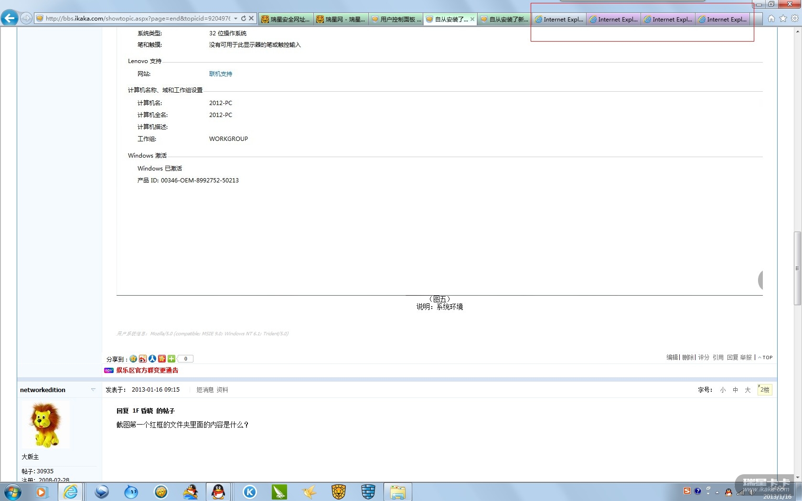The height and width of the screenshot is (501, 802).
Task: Jump to page top via TOP link
Action: pyautogui.click(x=765, y=357)
